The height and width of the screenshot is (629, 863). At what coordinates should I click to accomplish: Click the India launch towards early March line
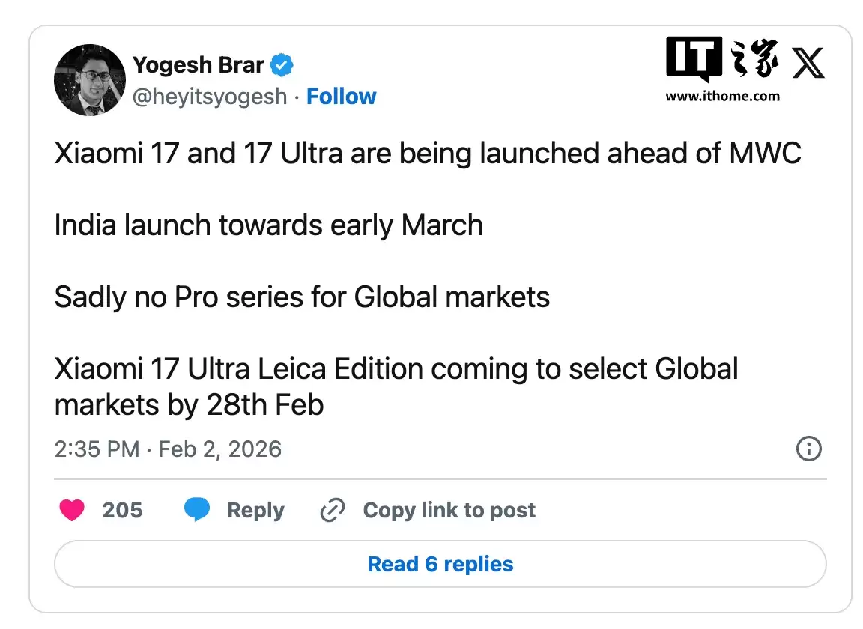[268, 225]
